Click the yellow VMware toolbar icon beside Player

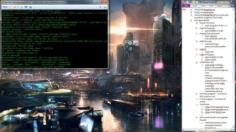tap(15, 7)
